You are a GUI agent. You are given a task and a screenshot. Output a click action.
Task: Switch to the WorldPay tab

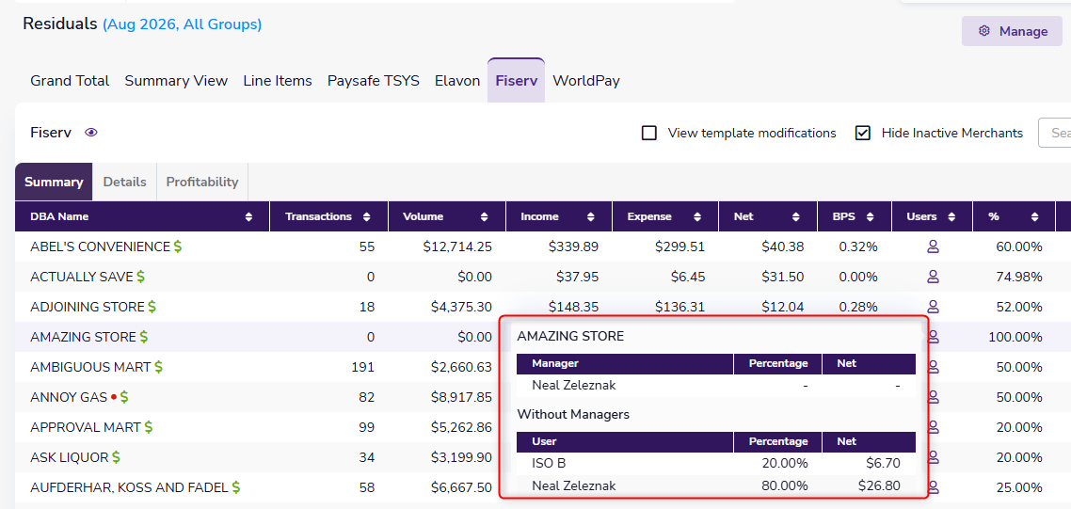(x=586, y=81)
